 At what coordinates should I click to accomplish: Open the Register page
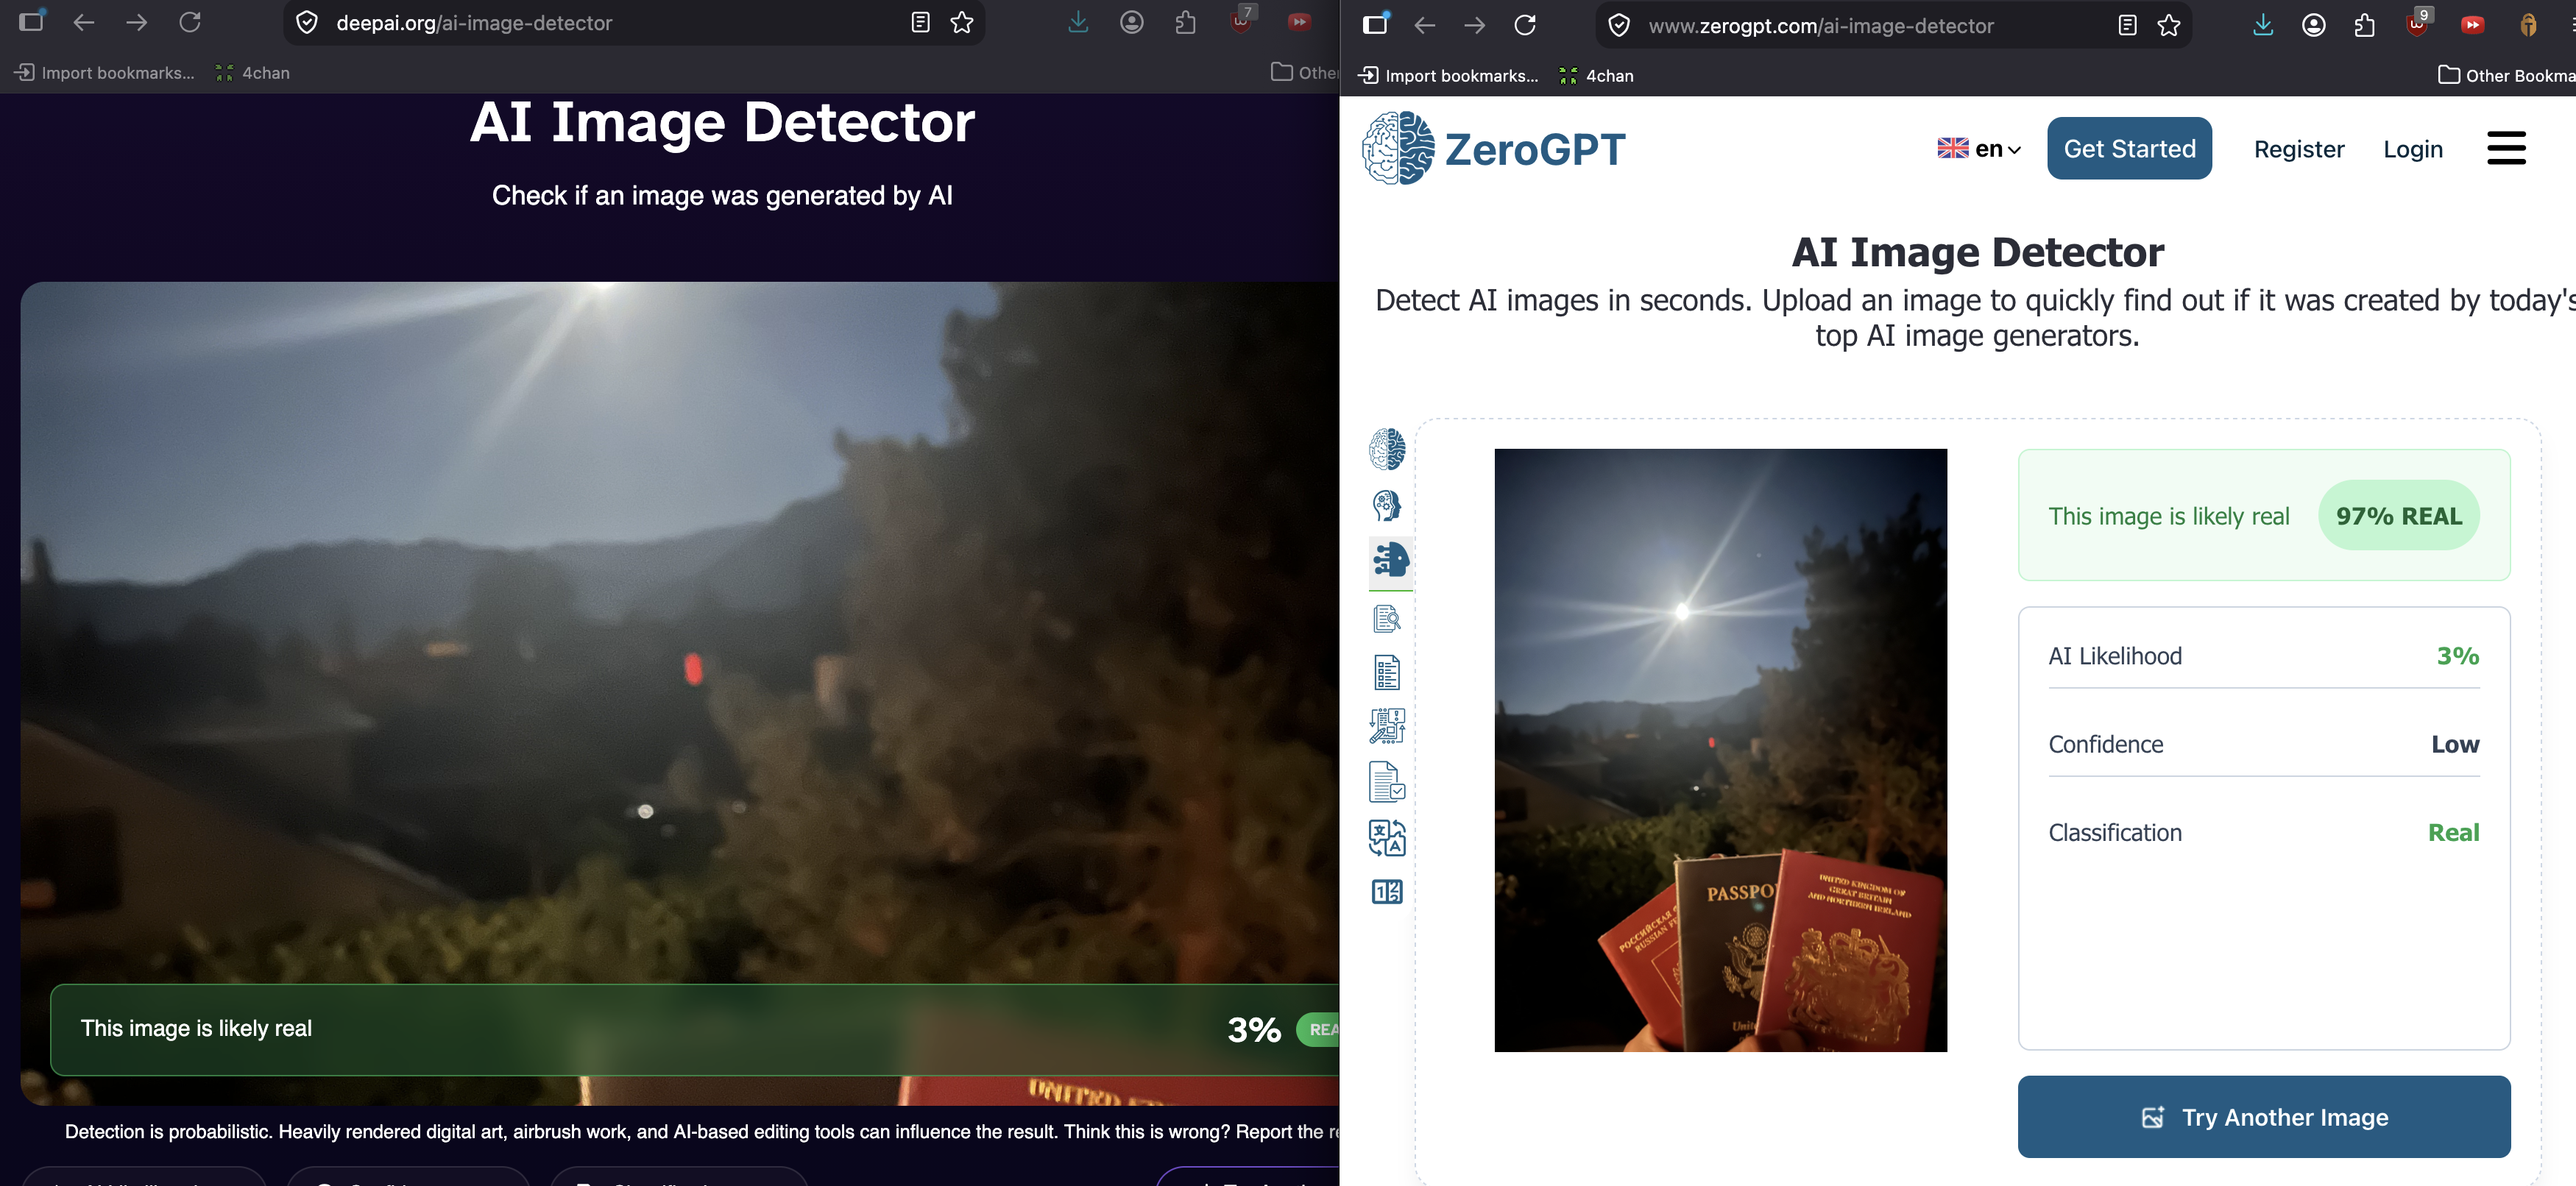tap(2299, 149)
